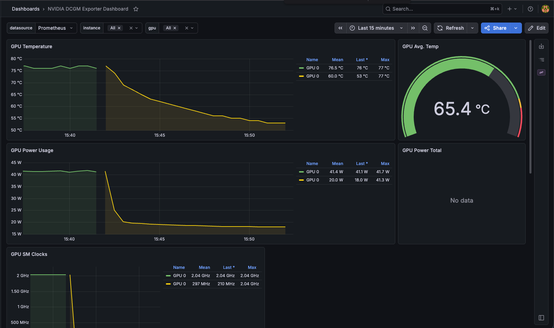Click green GPU 0 power series color

click(301, 172)
